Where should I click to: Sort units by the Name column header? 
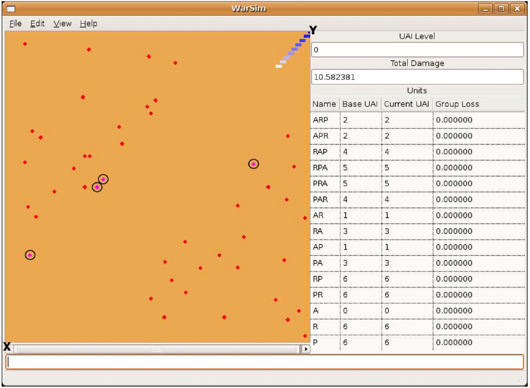point(324,104)
